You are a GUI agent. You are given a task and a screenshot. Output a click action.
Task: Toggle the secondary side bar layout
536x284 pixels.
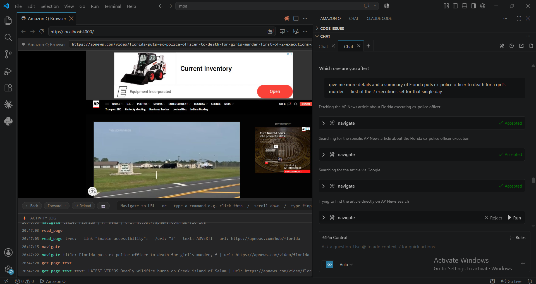click(x=473, y=6)
